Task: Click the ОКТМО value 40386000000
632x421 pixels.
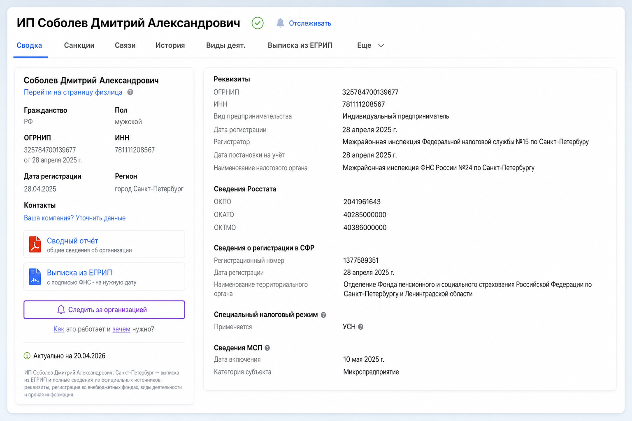Action: point(365,228)
